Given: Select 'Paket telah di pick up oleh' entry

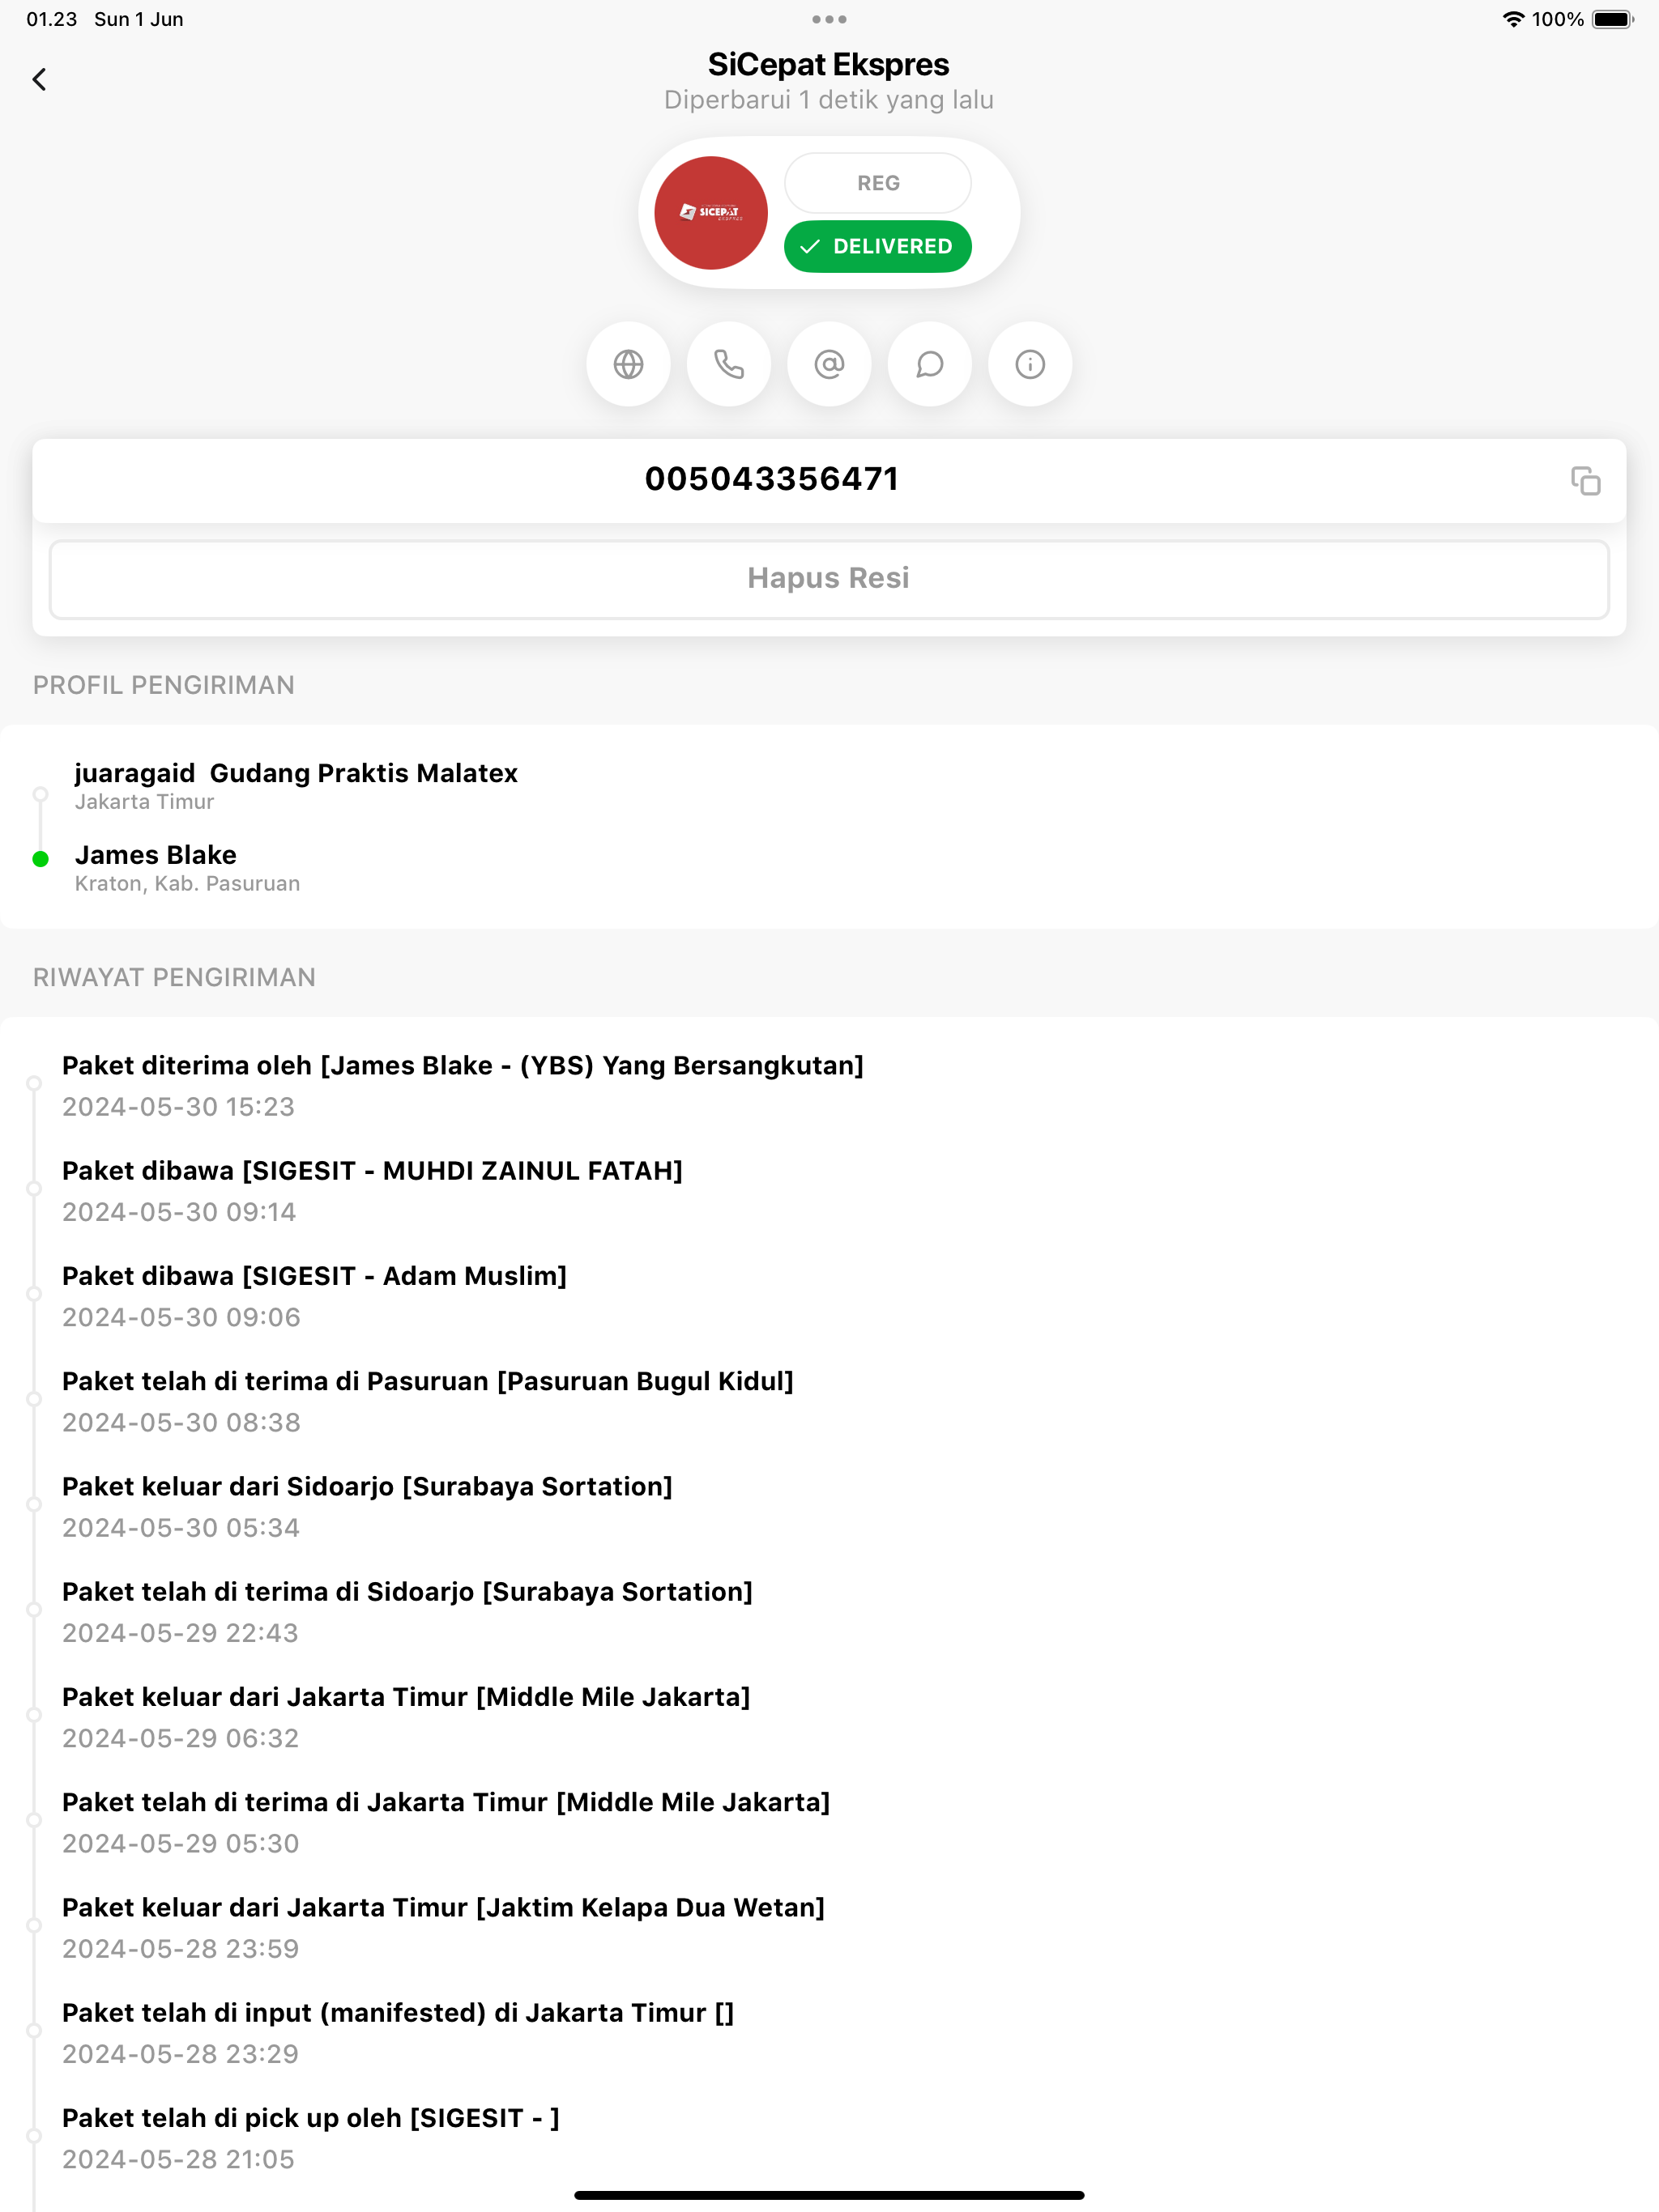Looking at the screenshot, I should tap(310, 2118).
